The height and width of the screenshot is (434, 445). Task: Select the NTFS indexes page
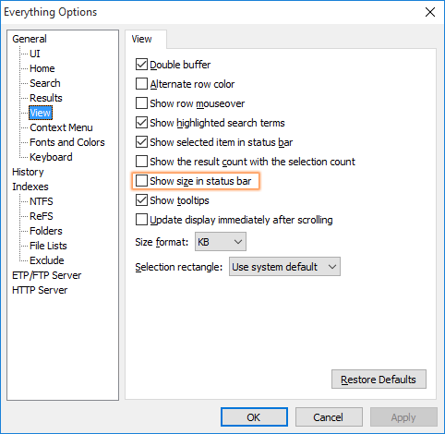[x=42, y=201]
